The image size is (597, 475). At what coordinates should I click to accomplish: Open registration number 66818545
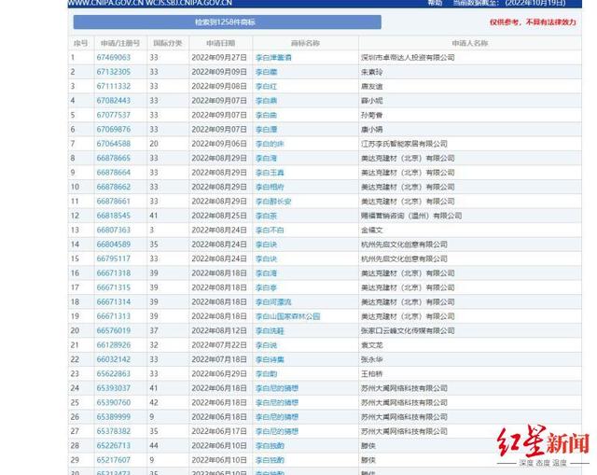click(114, 216)
